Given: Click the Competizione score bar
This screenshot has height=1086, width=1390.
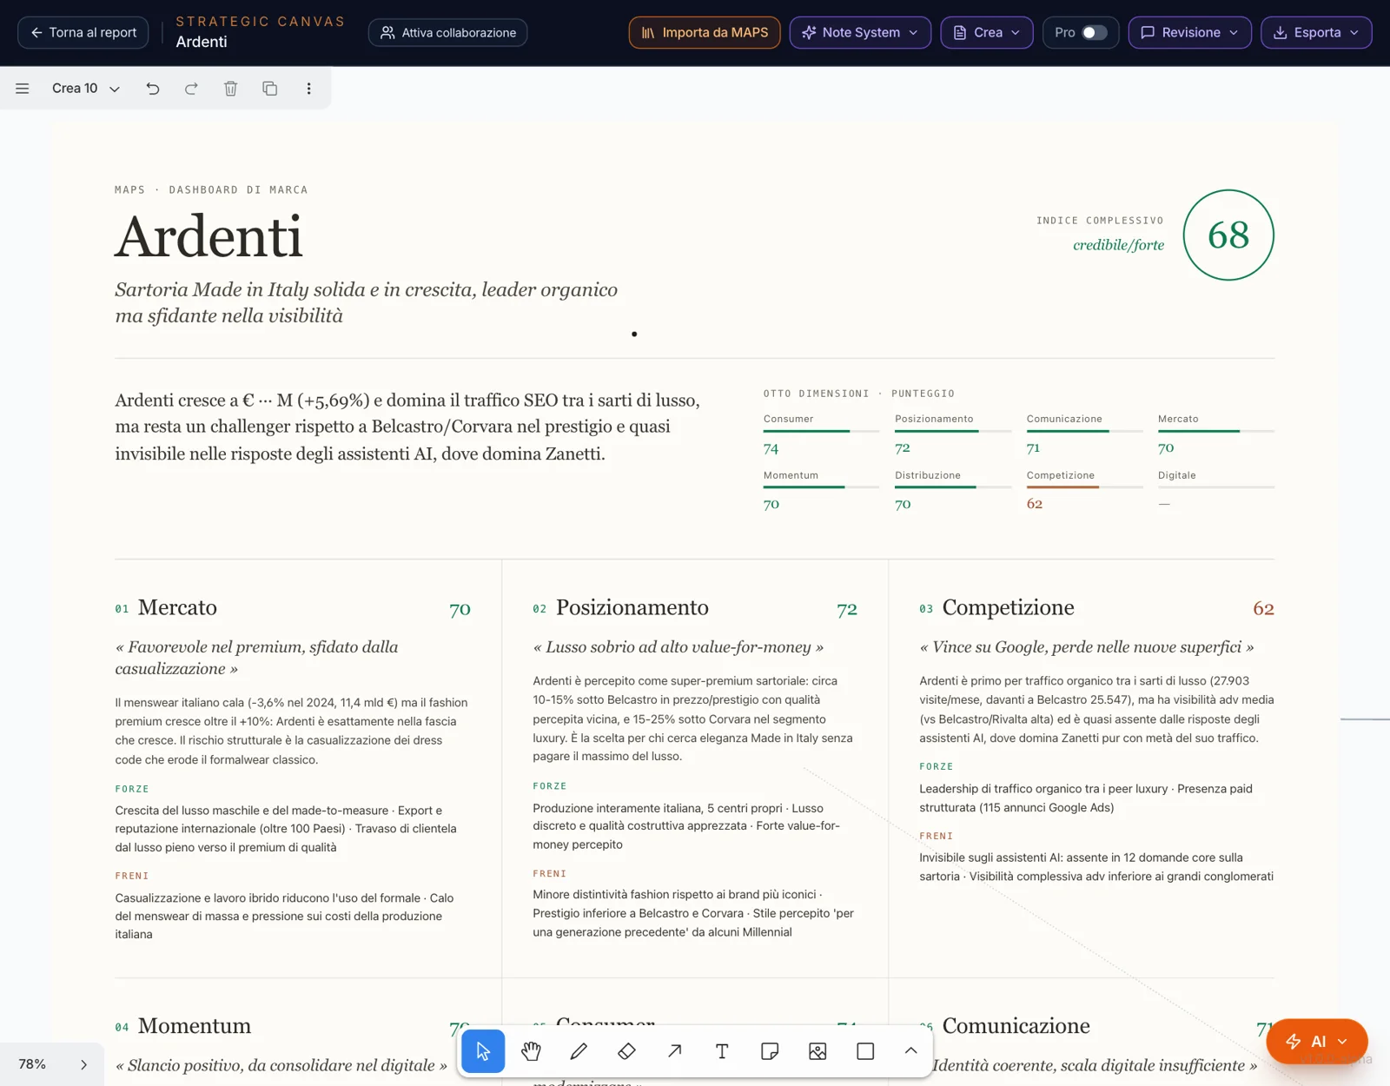Looking at the screenshot, I should pyautogui.click(x=1084, y=487).
